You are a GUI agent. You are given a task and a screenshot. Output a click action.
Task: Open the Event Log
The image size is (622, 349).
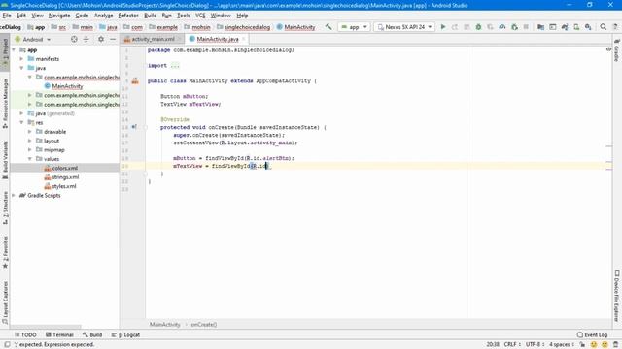tap(592, 334)
